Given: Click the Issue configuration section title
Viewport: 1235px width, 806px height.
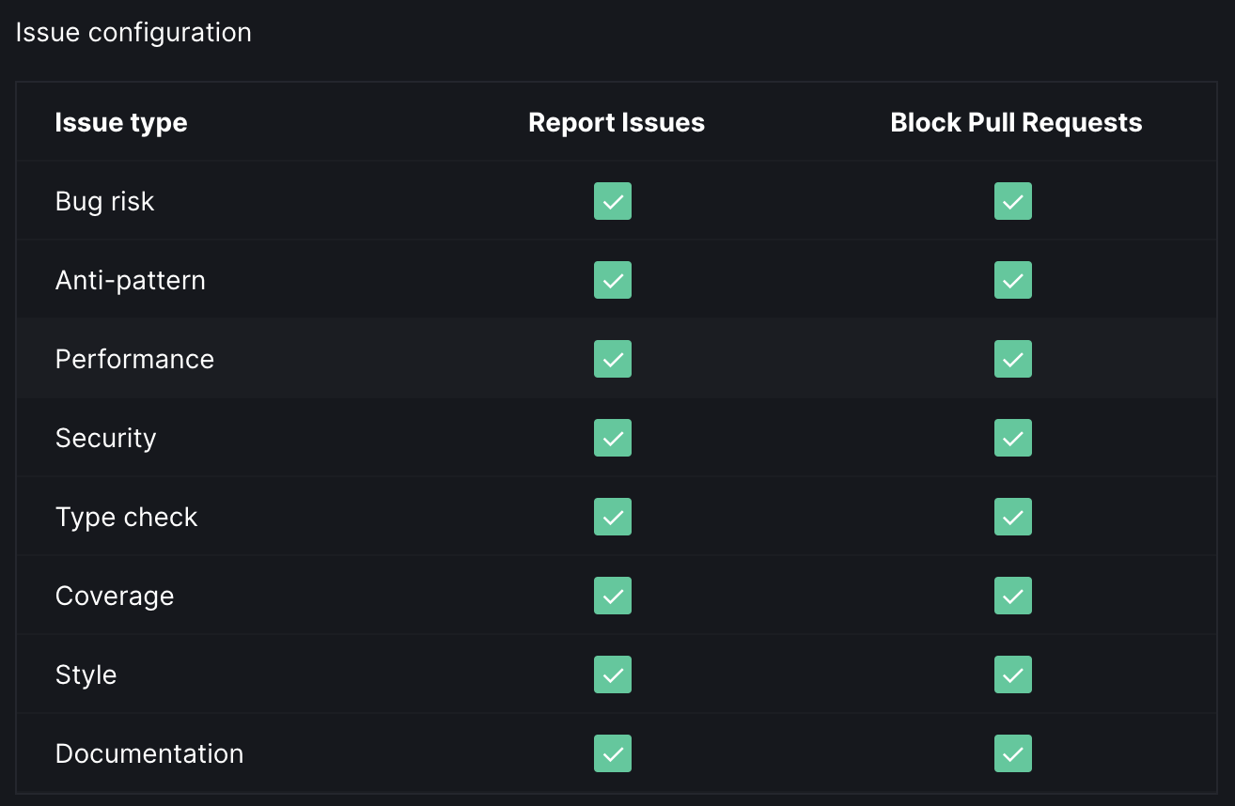Looking at the screenshot, I should [133, 31].
